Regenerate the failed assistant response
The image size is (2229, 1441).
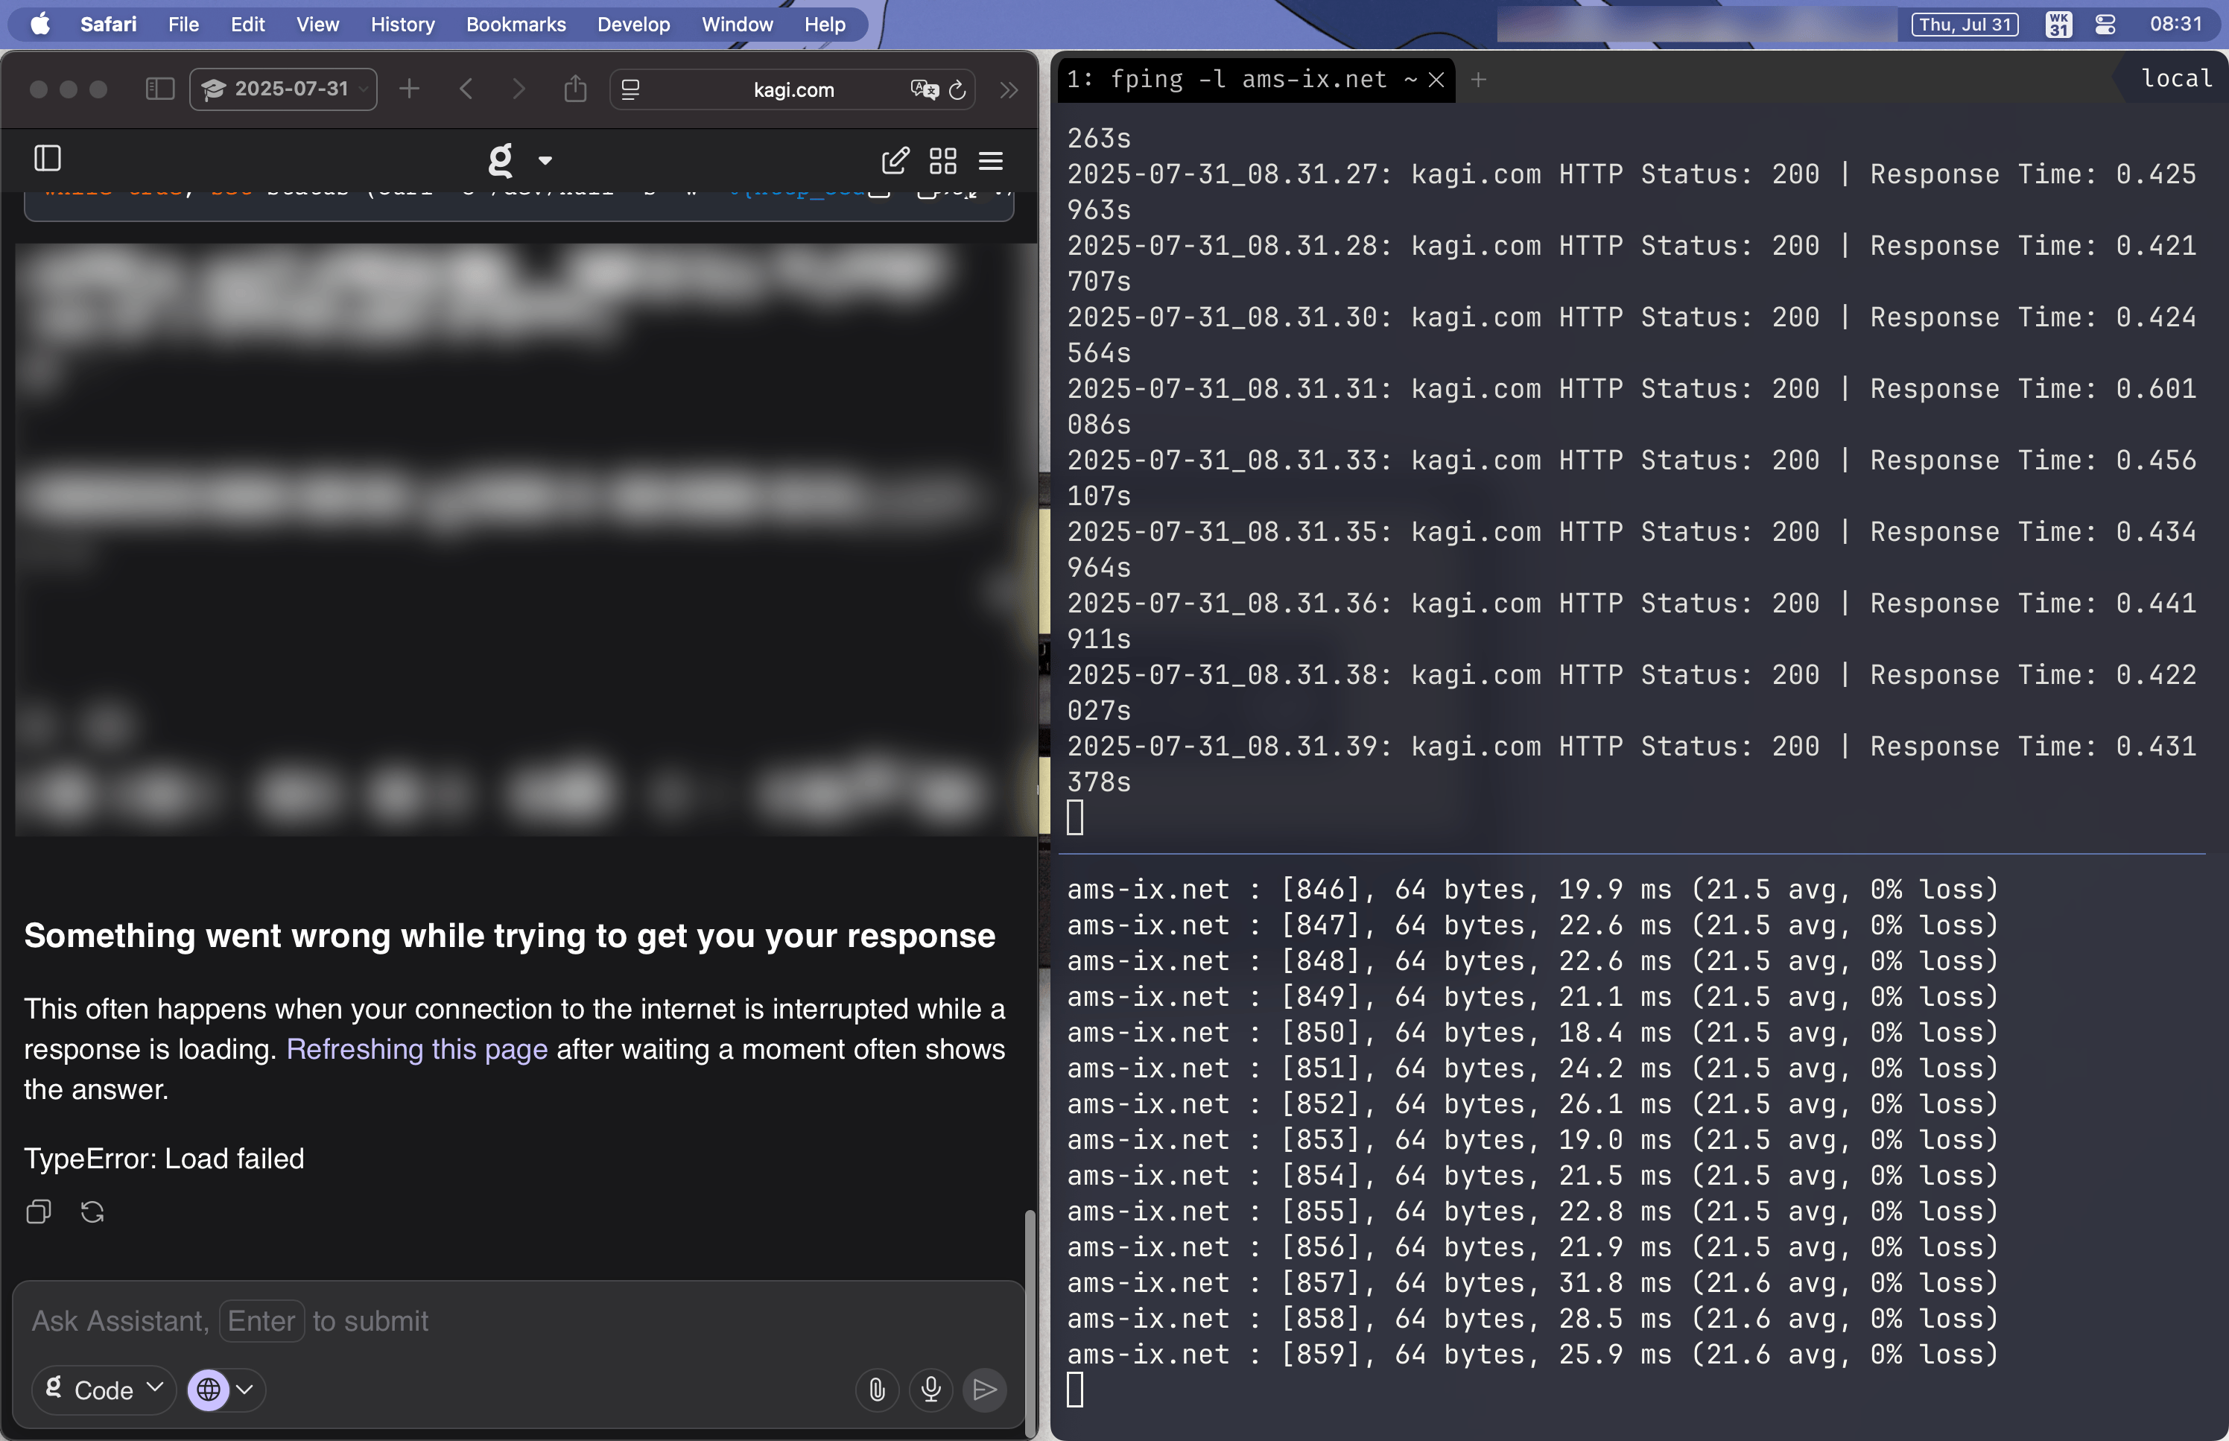[92, 1212]
